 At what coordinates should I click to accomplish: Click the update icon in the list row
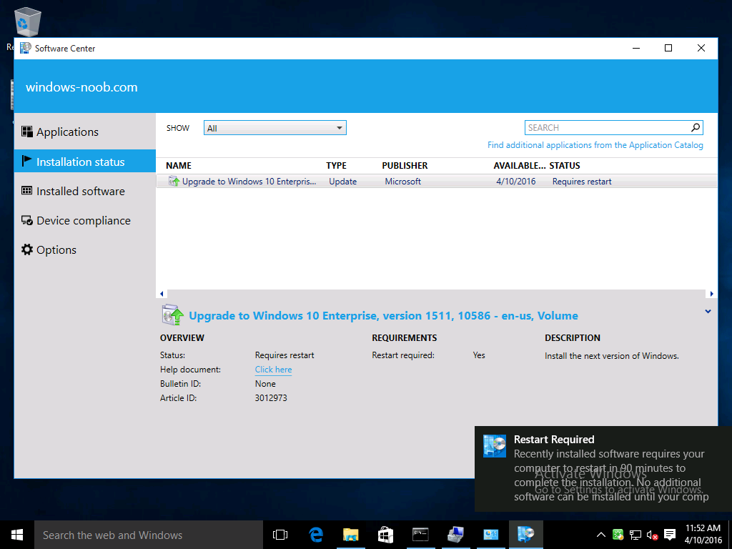coord(174,181)
